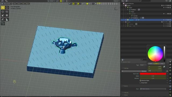This screenshot has height=97, width=172.
Task: Select the Select Box tool
Action: 3,8
